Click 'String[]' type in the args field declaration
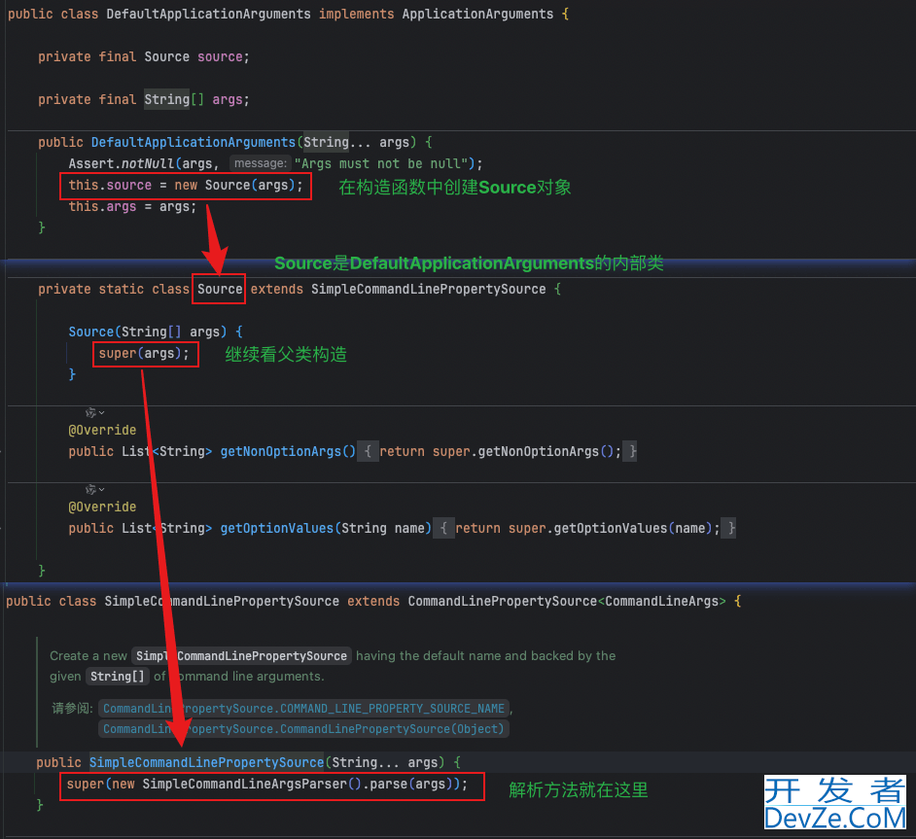 (174, 100)
